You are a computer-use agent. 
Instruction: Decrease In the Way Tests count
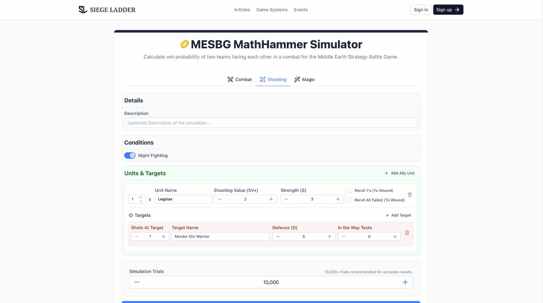tap(343, 237)
